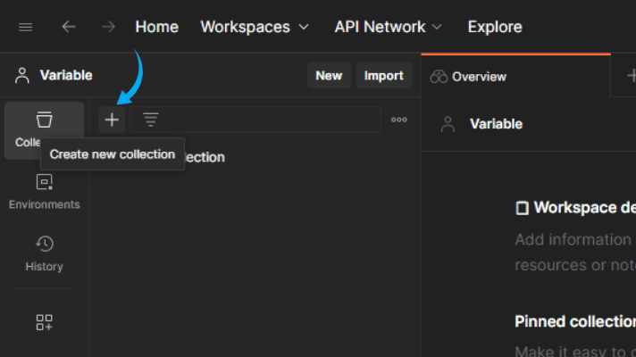Click the workspace user icon beside Variable

click(22, 75)
